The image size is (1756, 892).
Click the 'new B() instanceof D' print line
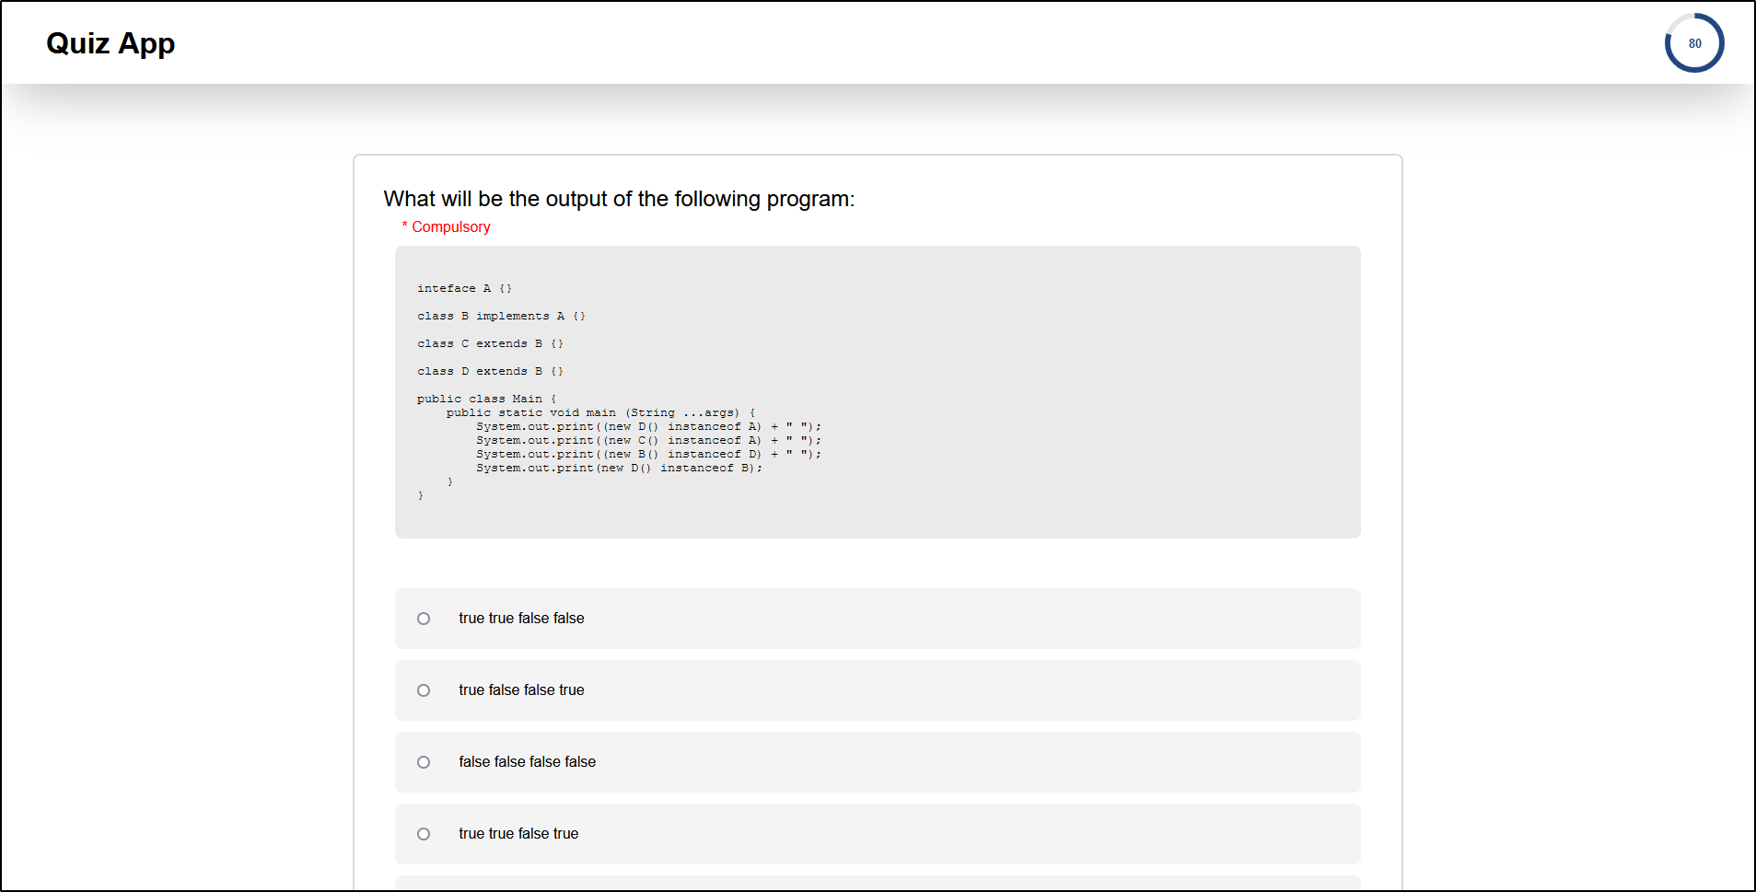(648, 454)
